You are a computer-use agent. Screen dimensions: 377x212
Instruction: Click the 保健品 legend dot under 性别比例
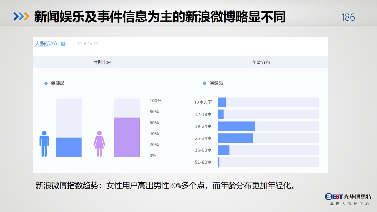pyautogui.click(x=46, y=83)
